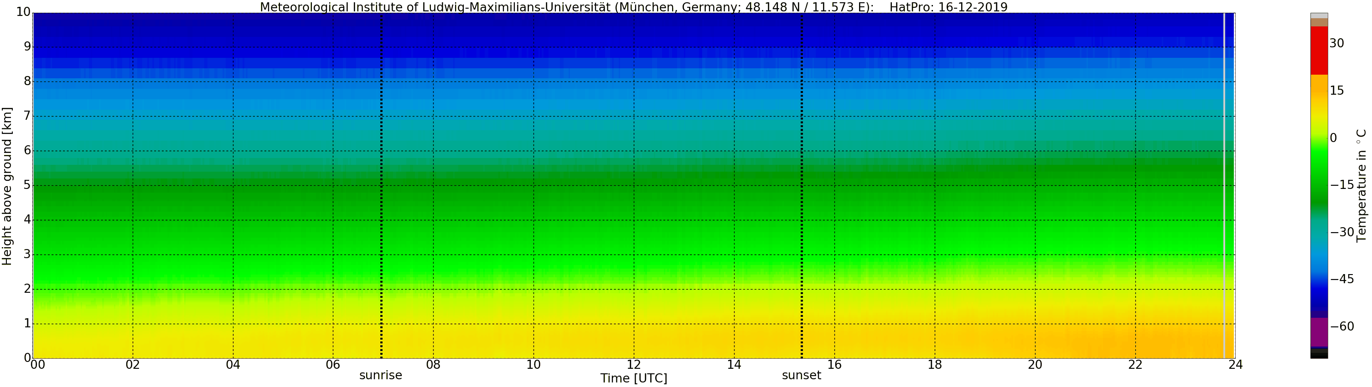The width and height of the screenshot is (1372, 387).
Task: Click the 30 tick label on the colorbar
Action: click(x=1336, y=44)
